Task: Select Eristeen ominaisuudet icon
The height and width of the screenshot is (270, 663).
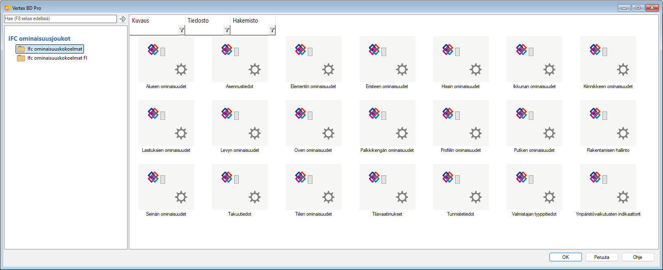Action: point(387,59)
